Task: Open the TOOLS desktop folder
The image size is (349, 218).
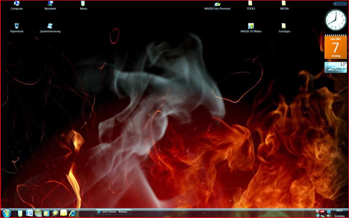Action: tap(250, 4)
